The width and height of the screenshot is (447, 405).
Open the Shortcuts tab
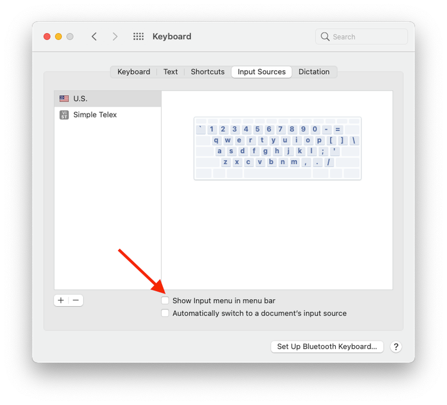[x=208, y=72]
